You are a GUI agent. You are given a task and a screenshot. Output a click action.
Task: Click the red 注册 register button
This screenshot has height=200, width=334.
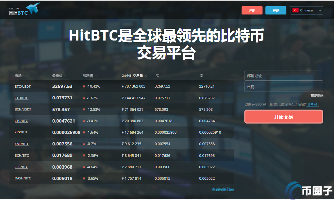[x=252, y=10]
